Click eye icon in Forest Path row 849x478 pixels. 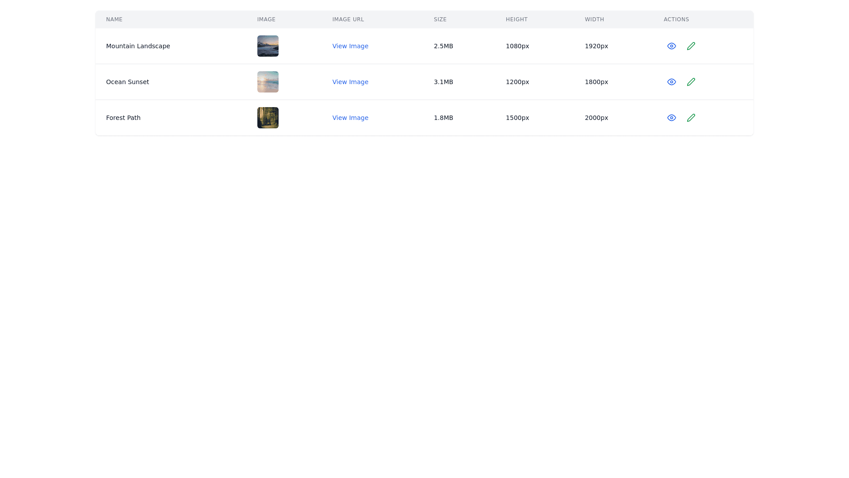click(x=671, y=118)
